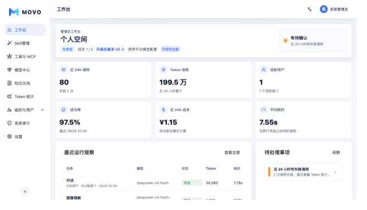Click the 免费版 badge
The image size is (367, 210).
(67, 49)
